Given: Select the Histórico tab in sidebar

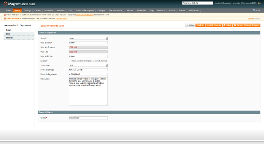Looking at the screenshot, I should click(19, 38).
